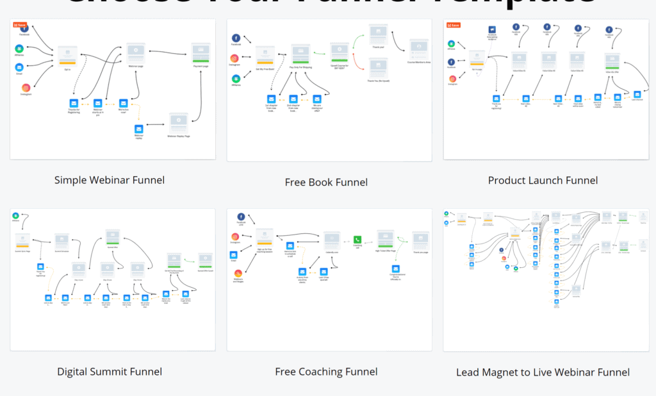Click the Save button on Product Launch Funnel
Screen dimensions: 656x396
[454, 25]
